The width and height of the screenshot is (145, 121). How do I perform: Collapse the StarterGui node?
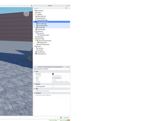[x=34, y=31]
